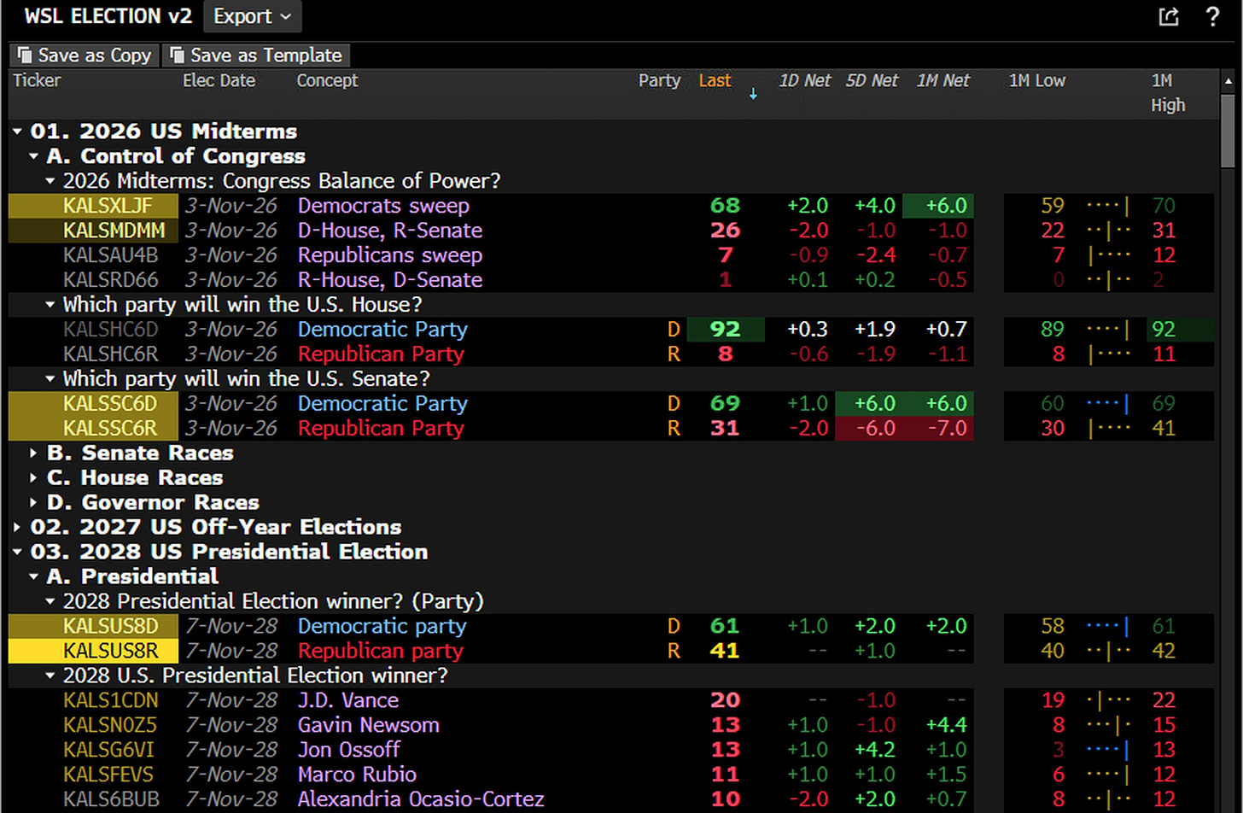Image resolution: width=1243 pixels, height=813 pixels.
Task: Click the R-House, D-Senate concept
Action: click(x=389, y=280)
